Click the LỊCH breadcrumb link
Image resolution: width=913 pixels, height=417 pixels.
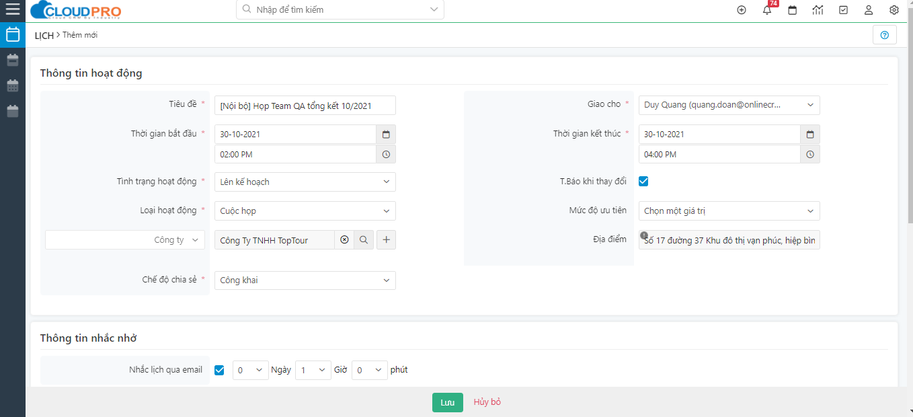point(44,35)
